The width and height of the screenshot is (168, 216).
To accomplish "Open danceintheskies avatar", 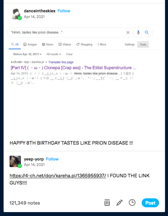I will click(16, 14).
